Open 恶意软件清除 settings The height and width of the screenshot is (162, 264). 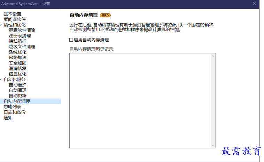(x=22, y=31)
